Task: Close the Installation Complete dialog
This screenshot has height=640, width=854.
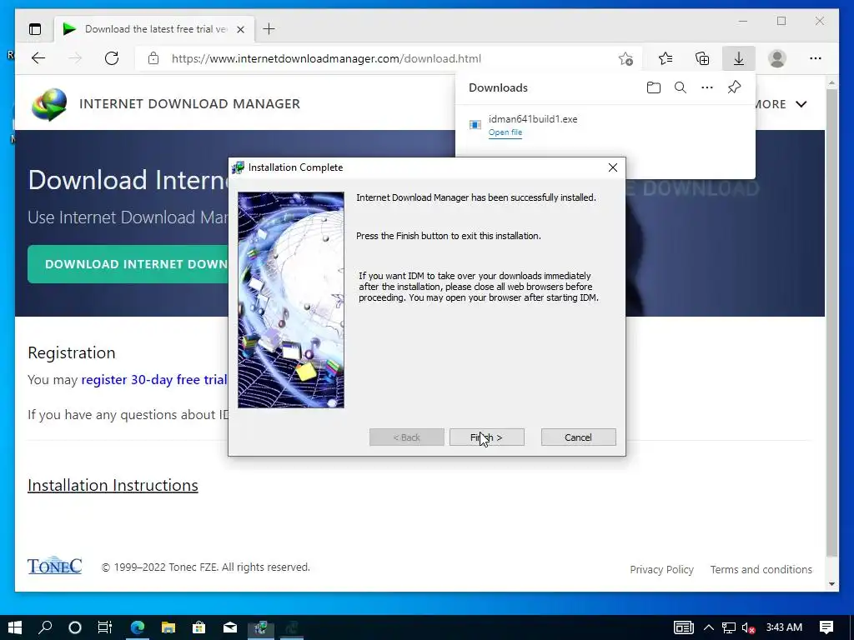Action: (613, 167)
